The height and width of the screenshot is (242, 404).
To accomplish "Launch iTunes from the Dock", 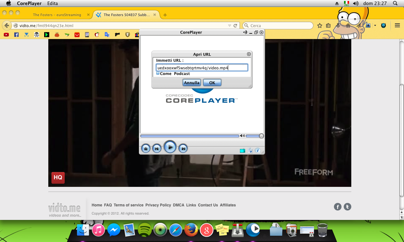I will point(98,230).
